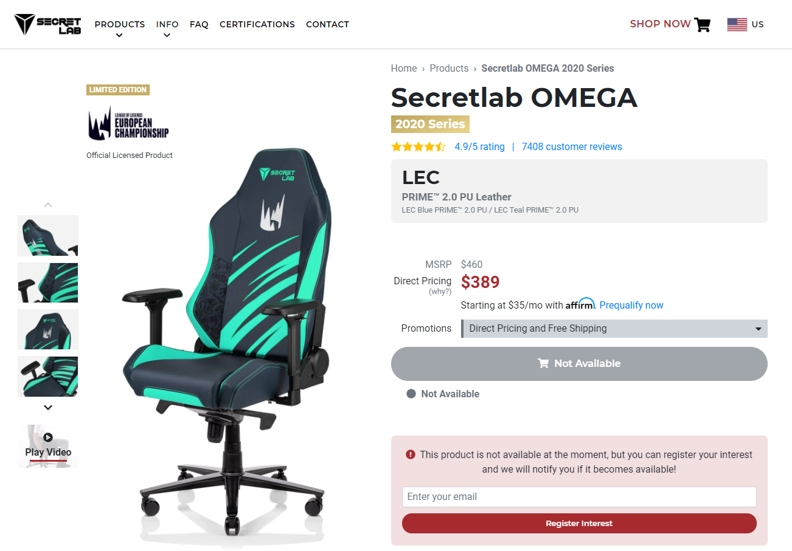
Task: Open the CONTACT menu item
Action: [327, 24]
